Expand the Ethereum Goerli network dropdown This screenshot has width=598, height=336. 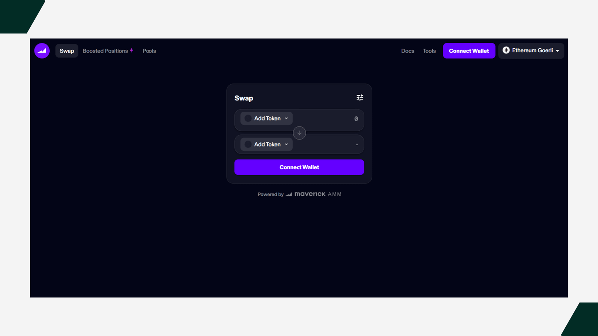[531, 51]
